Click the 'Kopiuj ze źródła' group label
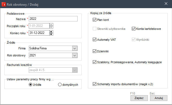The image size is (172, 105). 101,13
